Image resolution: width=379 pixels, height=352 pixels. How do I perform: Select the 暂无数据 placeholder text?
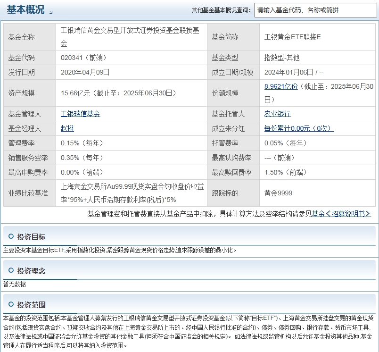pos(15,284)
